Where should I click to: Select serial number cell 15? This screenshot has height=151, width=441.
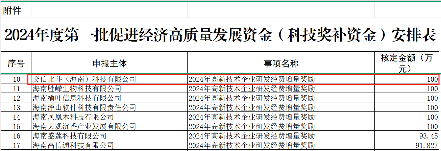coord(16,127)
